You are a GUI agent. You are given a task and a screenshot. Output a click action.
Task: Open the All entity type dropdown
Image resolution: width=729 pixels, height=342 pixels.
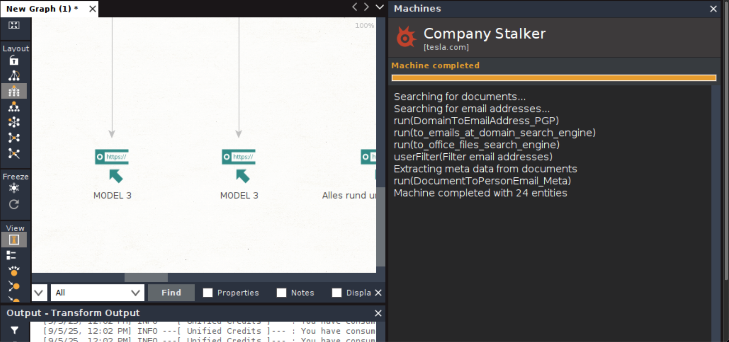pyautogui.click(x=98, y=293)
